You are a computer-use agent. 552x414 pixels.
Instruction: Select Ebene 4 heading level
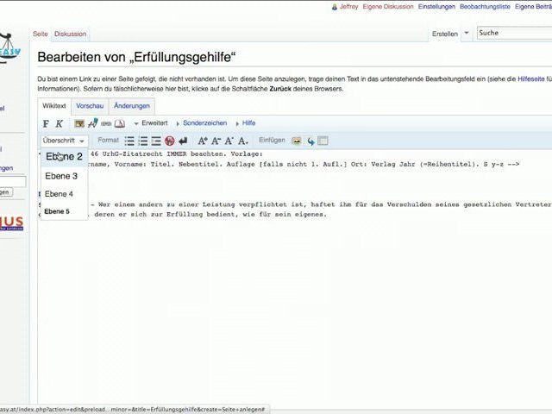tap(59, 194)
